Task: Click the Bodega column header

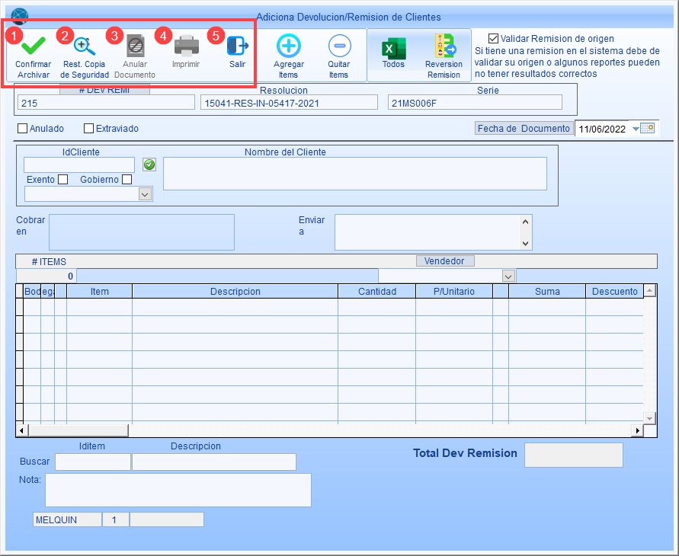Action: pyautogui.click(x=39, y=292)
